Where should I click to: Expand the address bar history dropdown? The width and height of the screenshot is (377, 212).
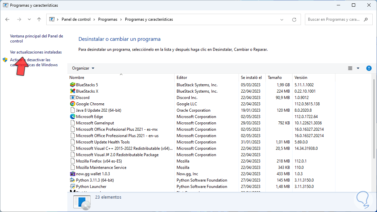click(x=282, y=20)
